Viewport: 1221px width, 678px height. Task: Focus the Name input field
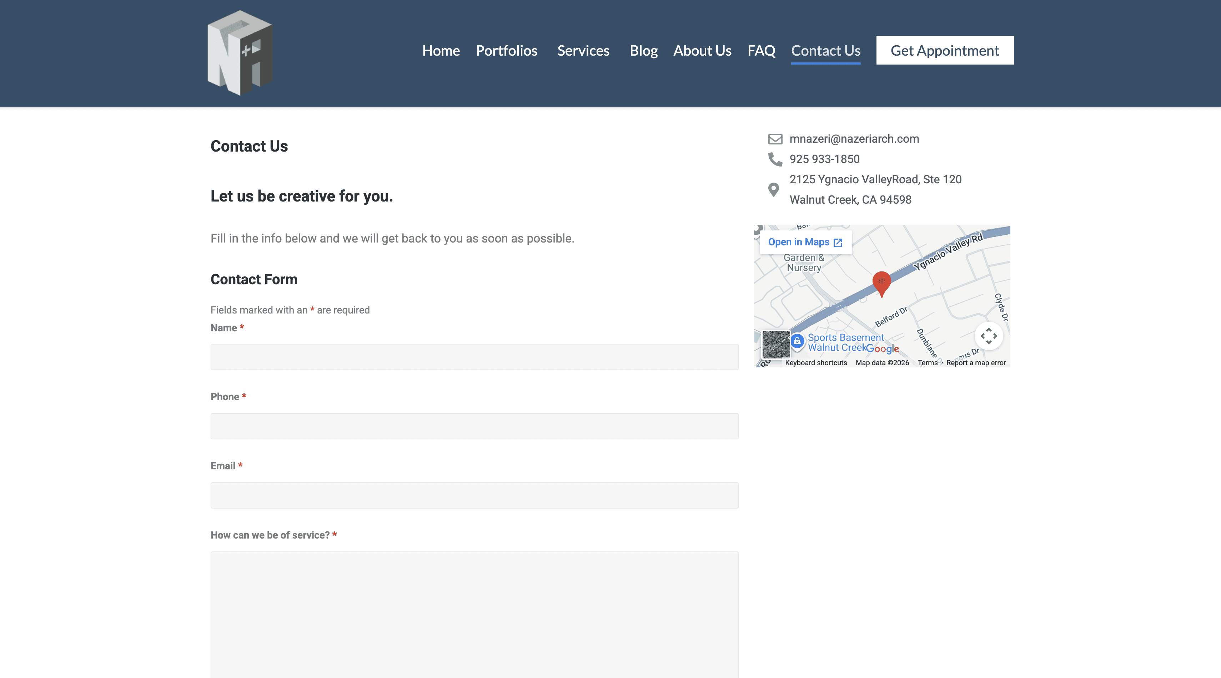pos(474,357)
